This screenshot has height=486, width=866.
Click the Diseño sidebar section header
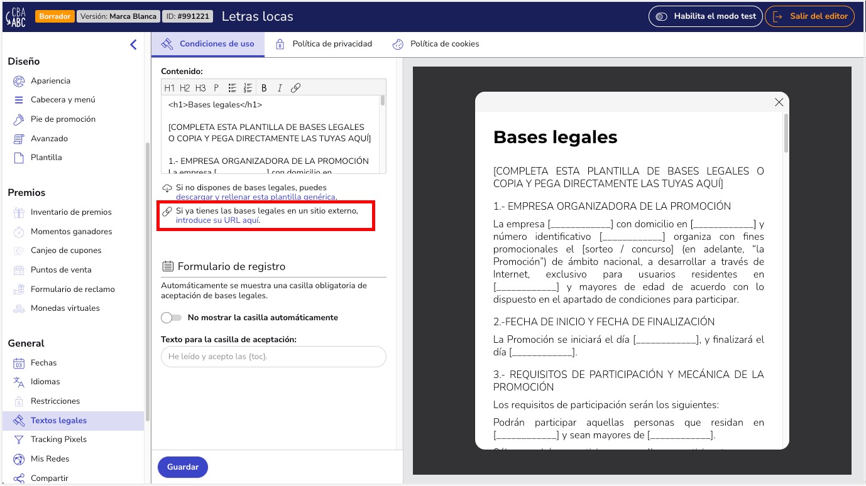tap(24, 62)
